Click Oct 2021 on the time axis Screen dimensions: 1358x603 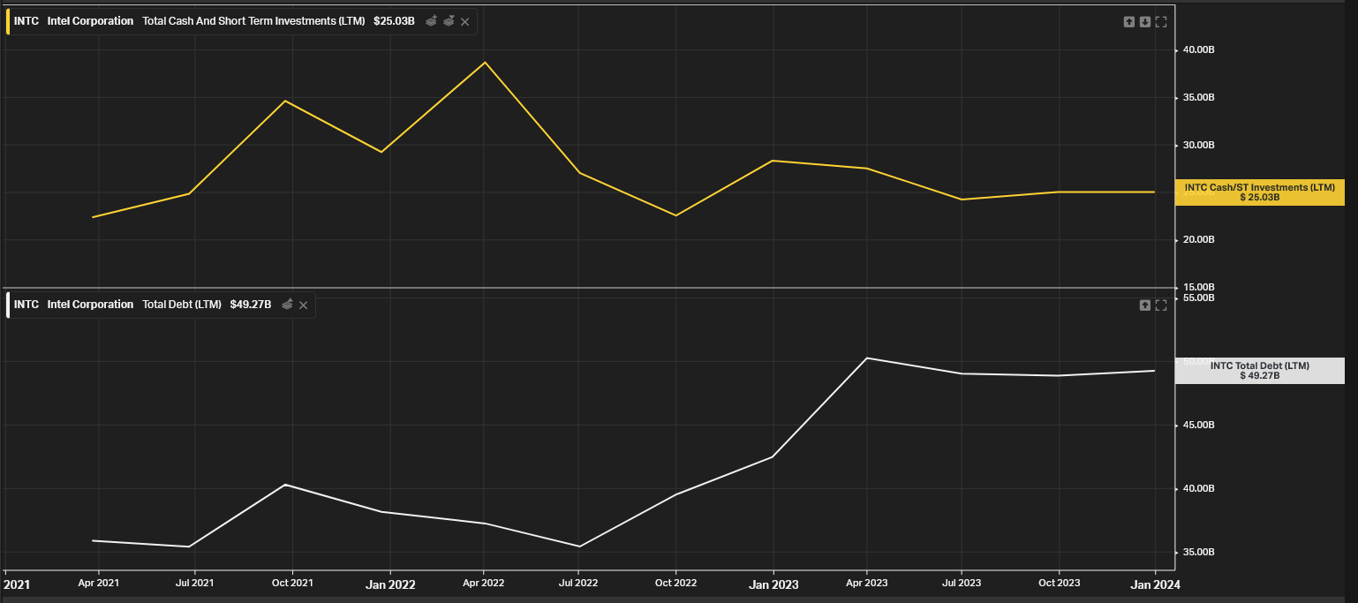coord(292,584)
